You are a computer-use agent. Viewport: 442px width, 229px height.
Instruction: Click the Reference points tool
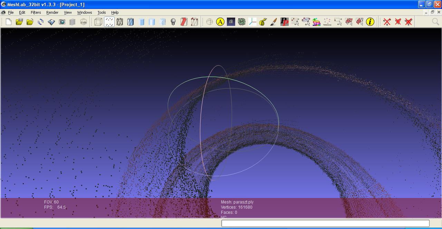tap(327, 22)
